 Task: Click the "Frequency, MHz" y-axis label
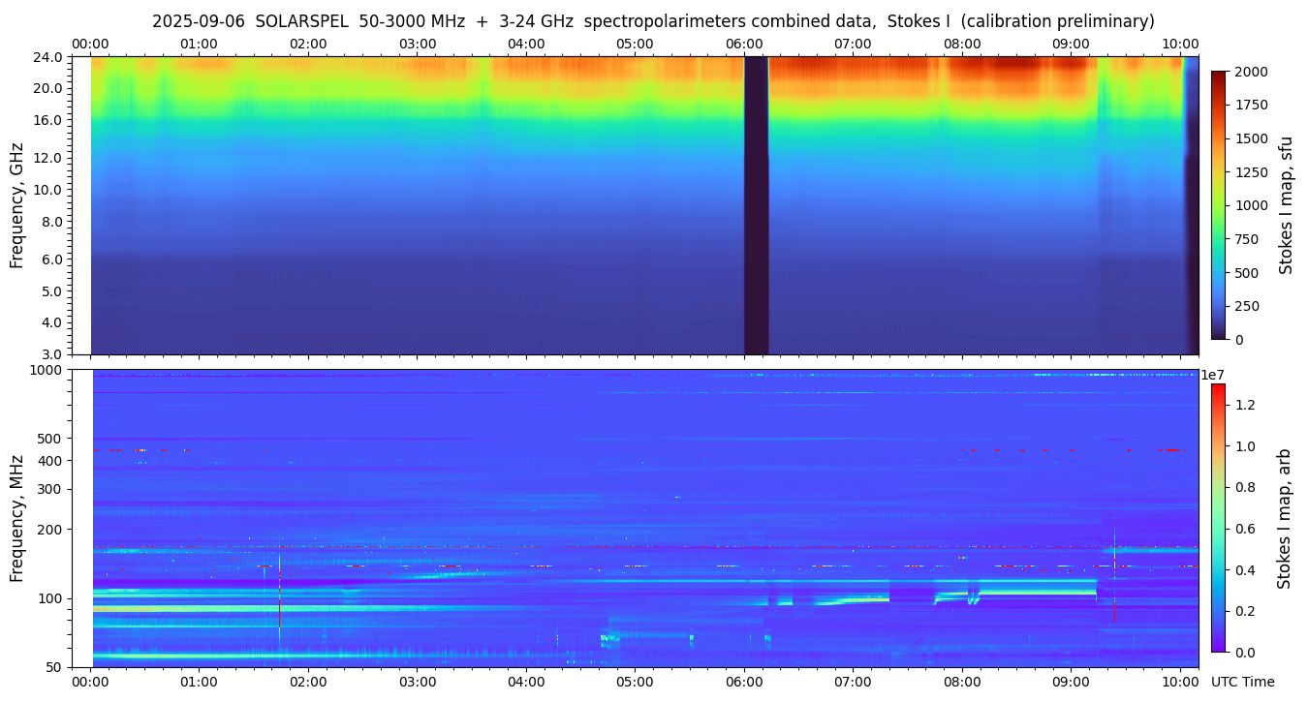click(16, 518)
